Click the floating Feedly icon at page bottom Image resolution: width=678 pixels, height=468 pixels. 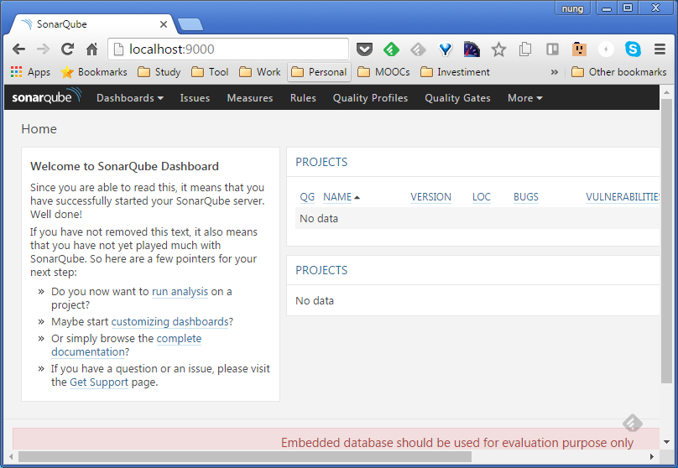(633, 423)
